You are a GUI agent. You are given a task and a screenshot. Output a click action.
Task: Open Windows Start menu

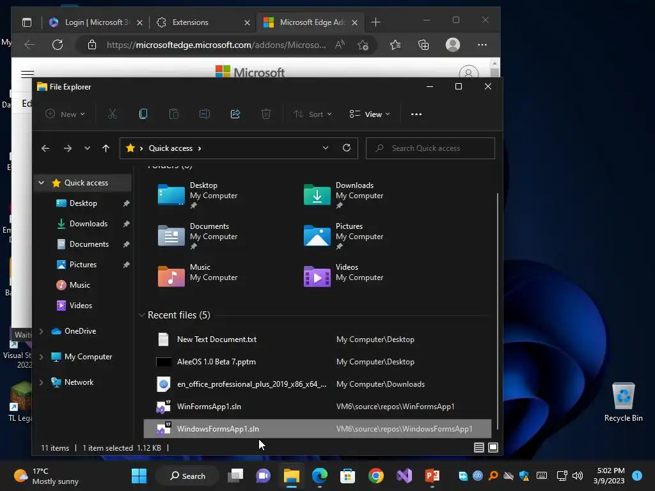pos(139,476)
